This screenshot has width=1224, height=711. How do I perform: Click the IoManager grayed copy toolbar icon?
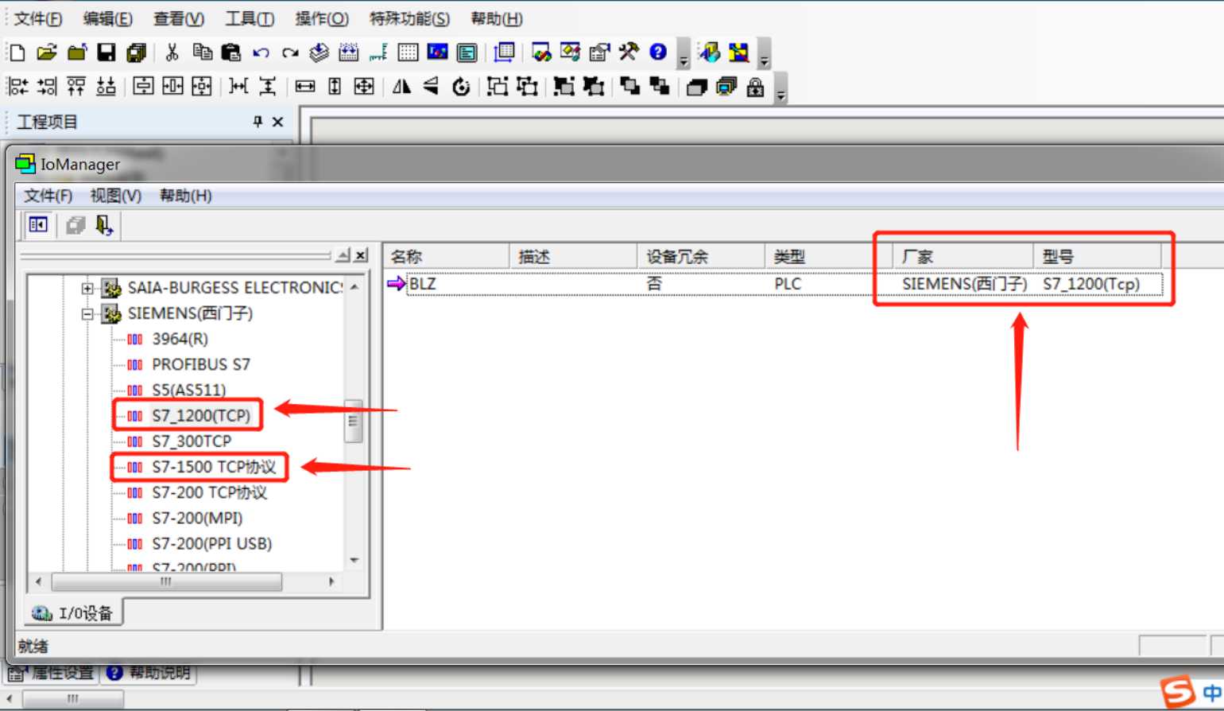point(76,226)
